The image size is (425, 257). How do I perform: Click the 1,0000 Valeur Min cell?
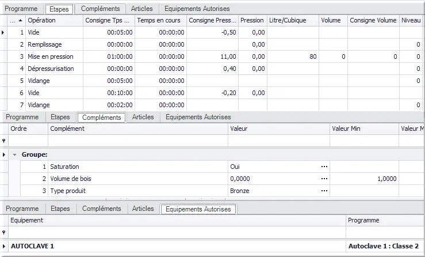[x=364, y=179]
